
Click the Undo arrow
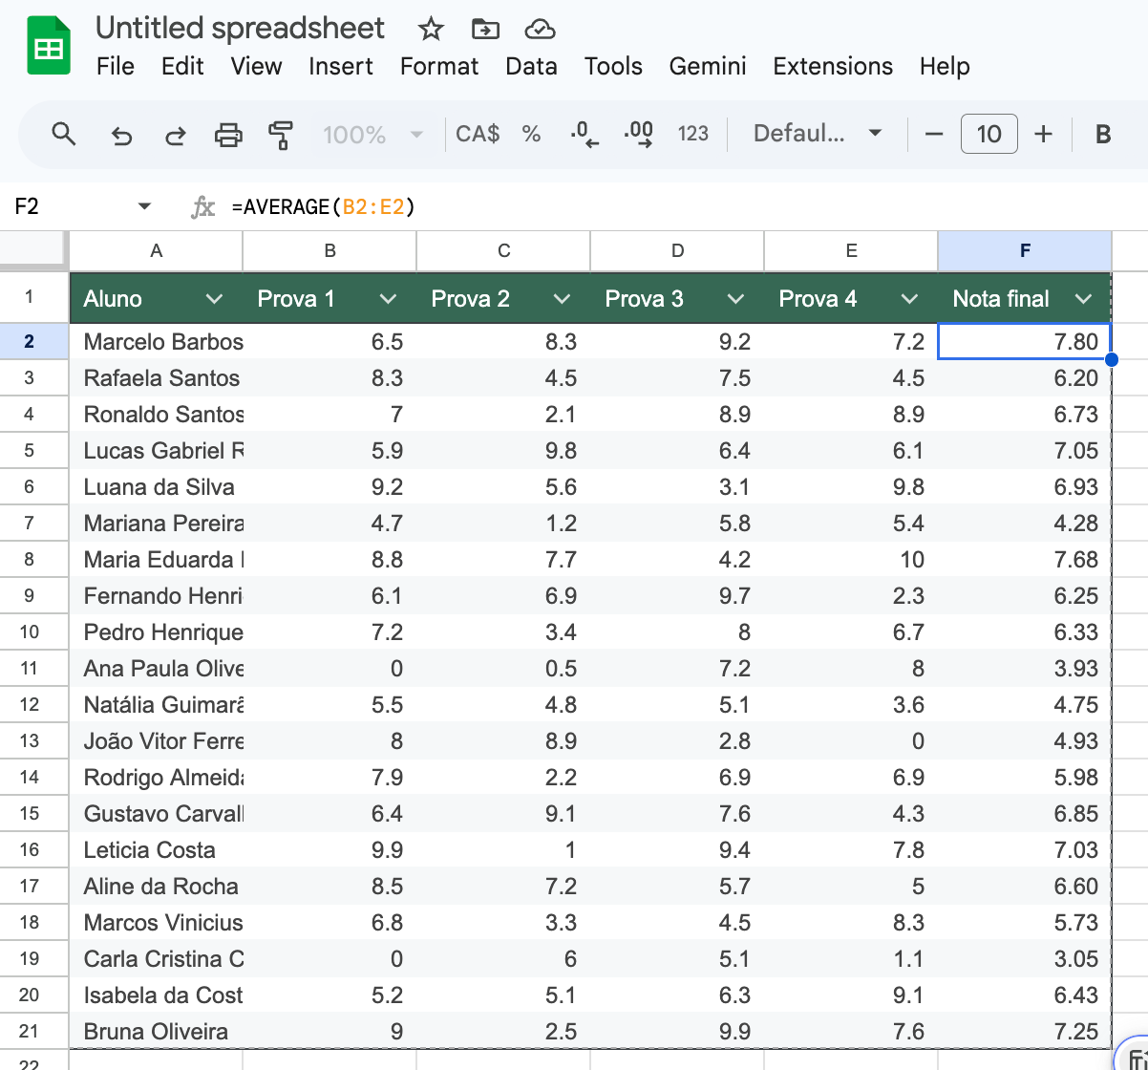click(x=121, y=135)
